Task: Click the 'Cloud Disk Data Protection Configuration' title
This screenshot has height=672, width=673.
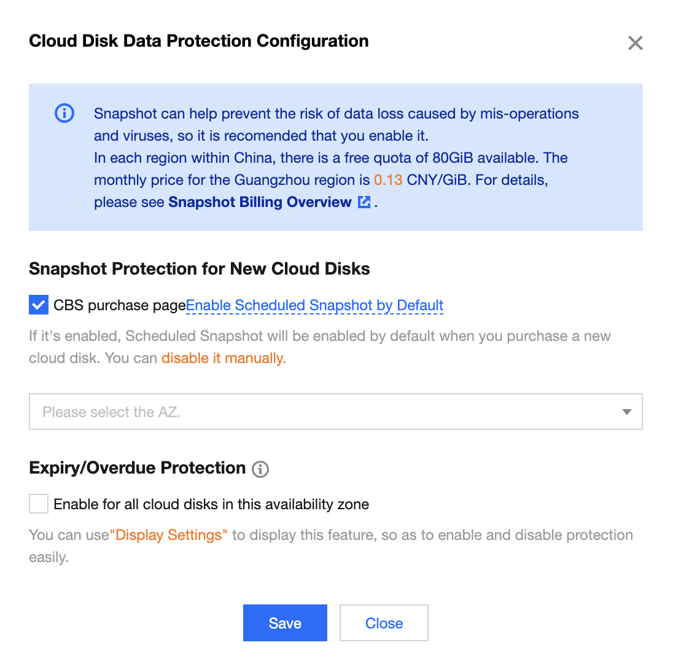Action: [x=199, y=41]
